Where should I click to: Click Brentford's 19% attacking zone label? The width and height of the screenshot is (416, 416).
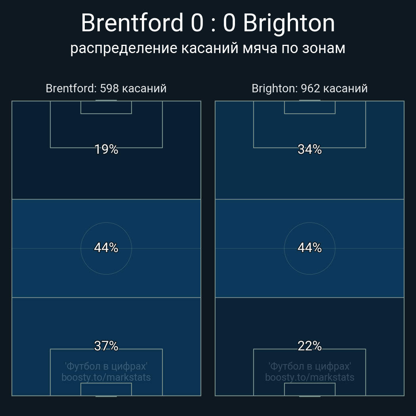click(106, 149)
